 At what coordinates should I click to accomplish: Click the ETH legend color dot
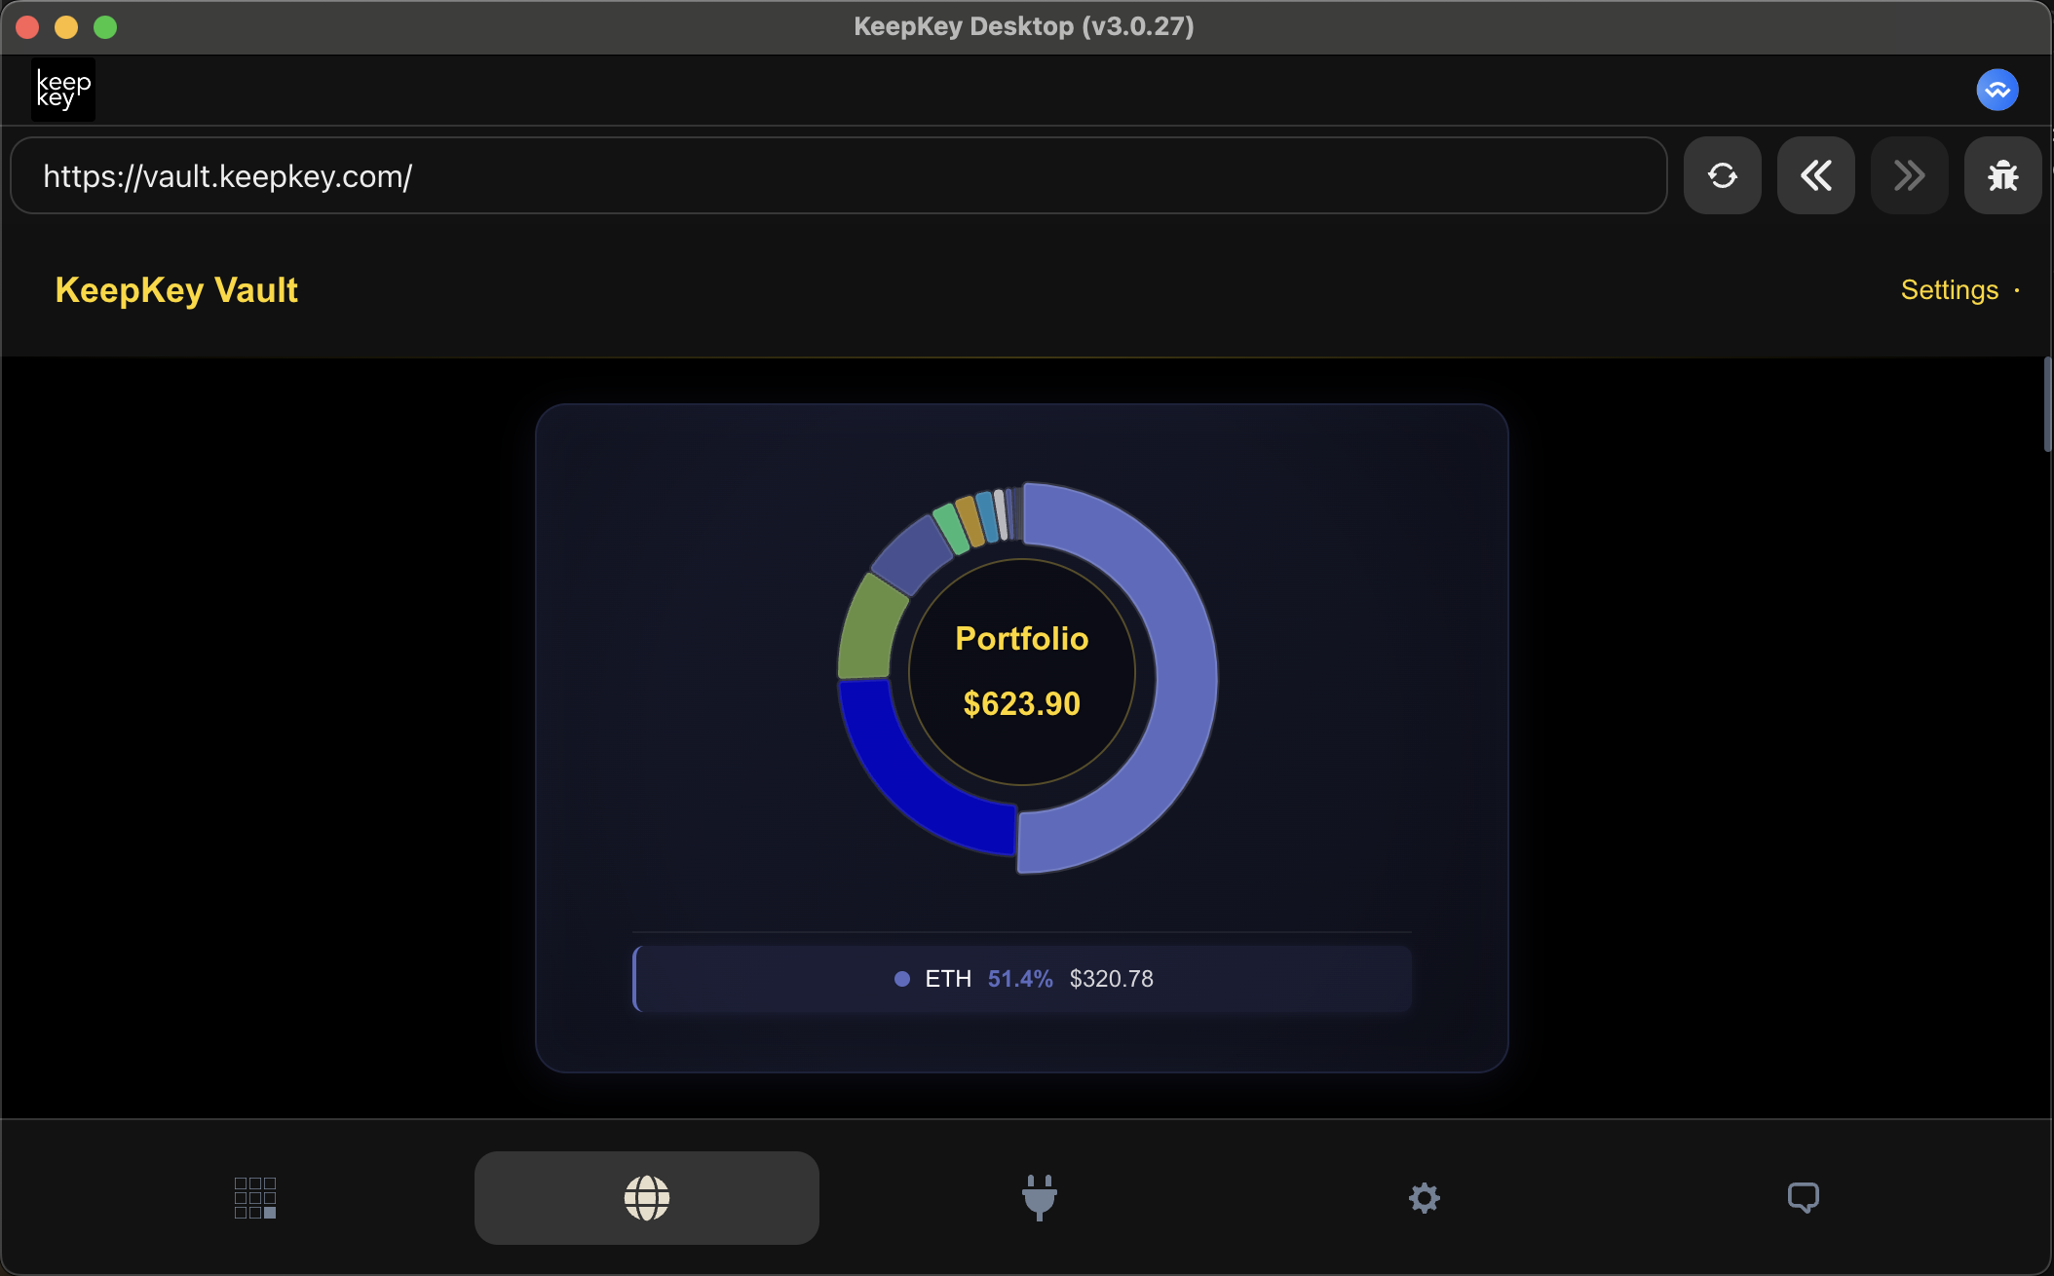pyautogui.click(x=902, y=979)
